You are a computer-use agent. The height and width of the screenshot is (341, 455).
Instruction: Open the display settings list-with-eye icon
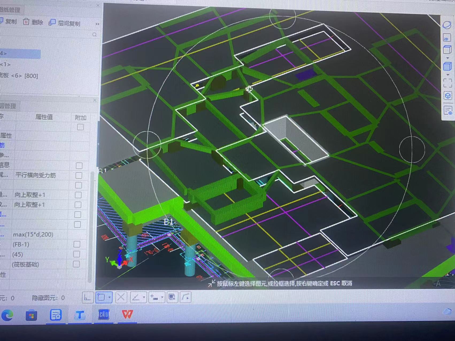coord(448,110)
